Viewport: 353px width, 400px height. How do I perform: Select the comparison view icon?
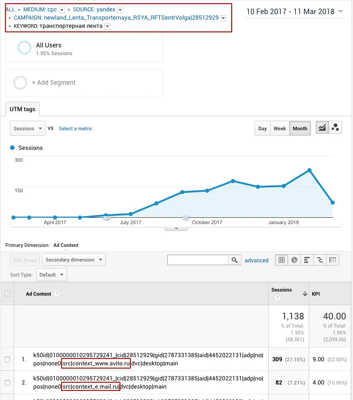point(320,260)
